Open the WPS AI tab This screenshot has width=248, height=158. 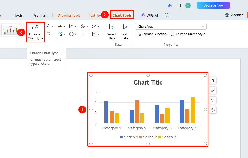click(x=149, y=15)
